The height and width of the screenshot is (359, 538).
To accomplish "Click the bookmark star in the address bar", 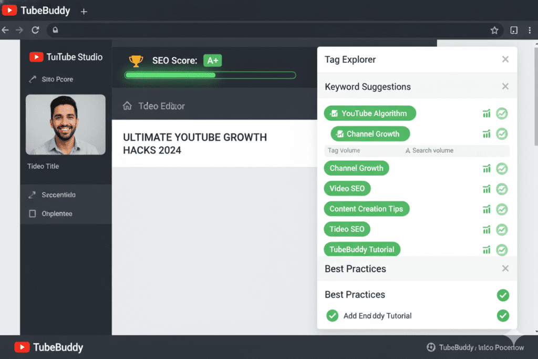I will (x=494, y=30).
